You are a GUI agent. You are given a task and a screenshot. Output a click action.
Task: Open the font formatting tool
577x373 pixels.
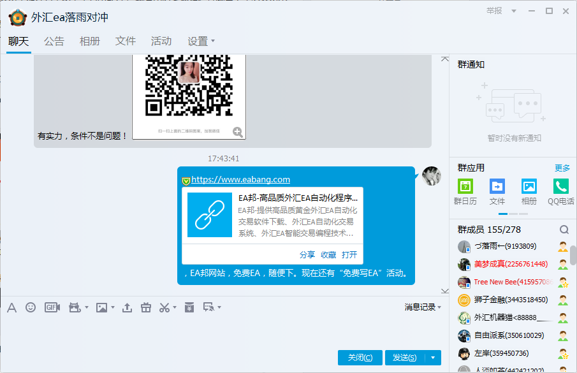pyautogui.click(x=11, y=307)
